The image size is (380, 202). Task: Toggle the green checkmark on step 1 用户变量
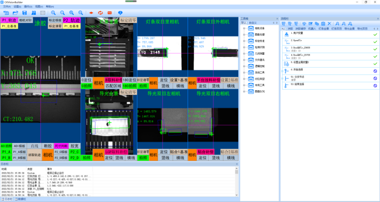coord(375,34)
